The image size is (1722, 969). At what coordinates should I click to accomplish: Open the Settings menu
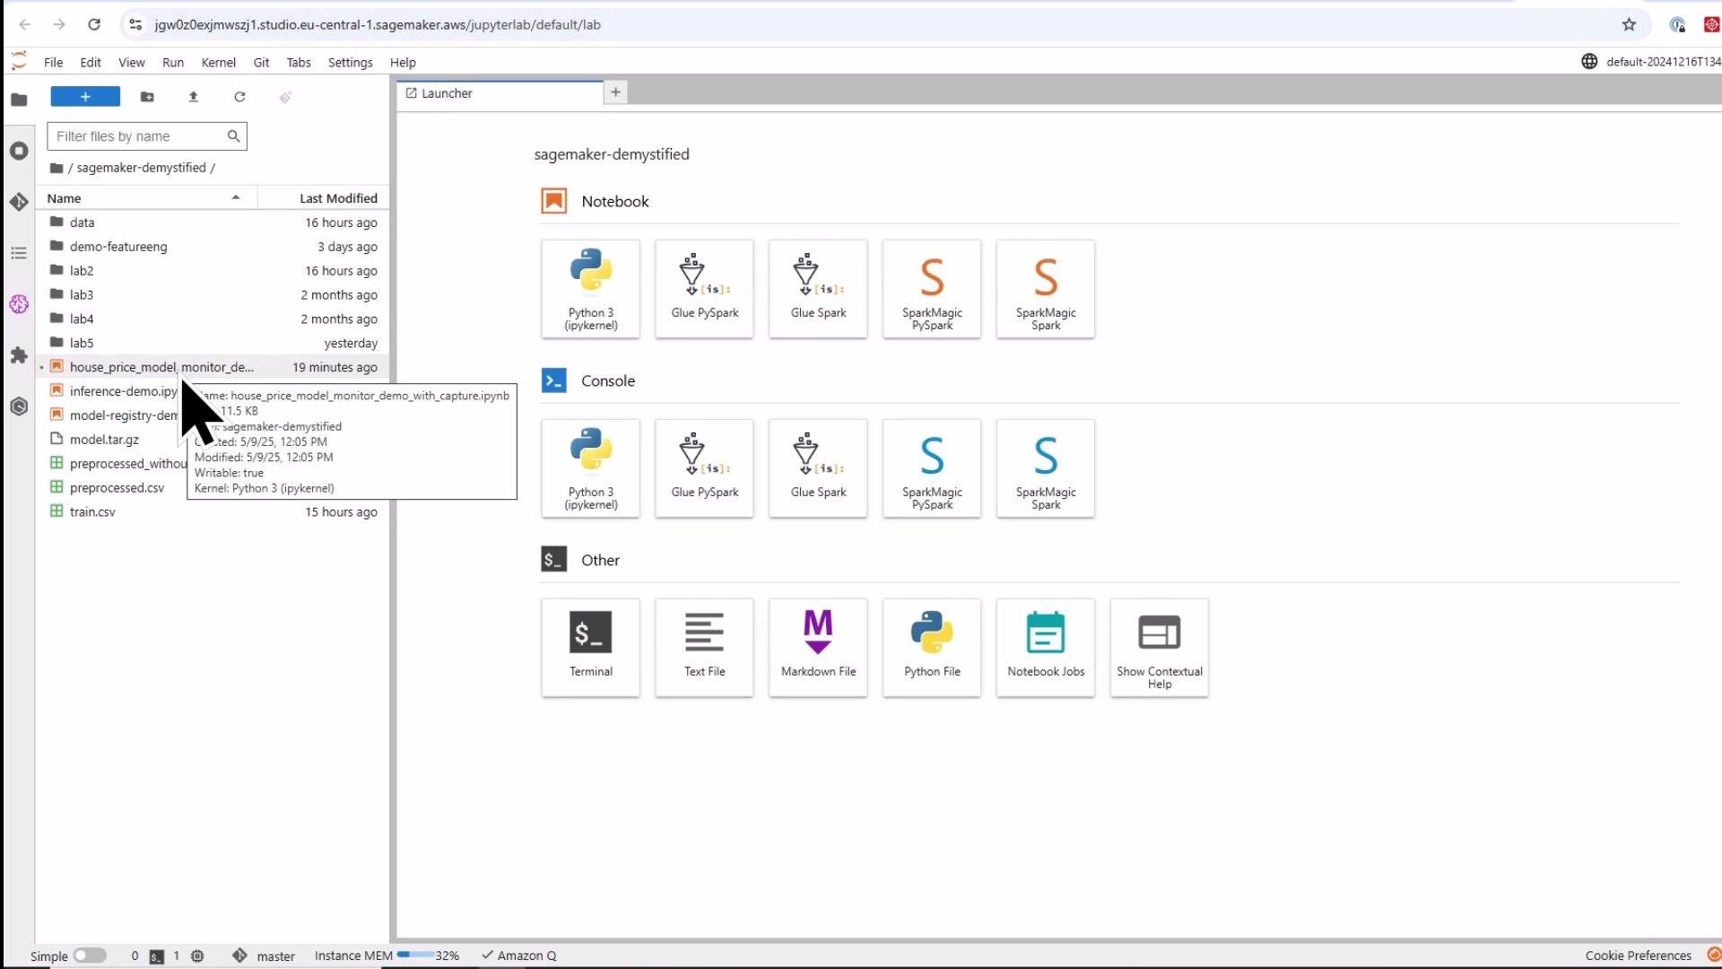point(350,63)
